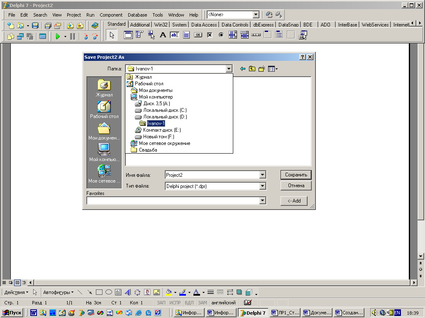Pick the font color A button
The image size is (425, 318).
pos(197,292)
